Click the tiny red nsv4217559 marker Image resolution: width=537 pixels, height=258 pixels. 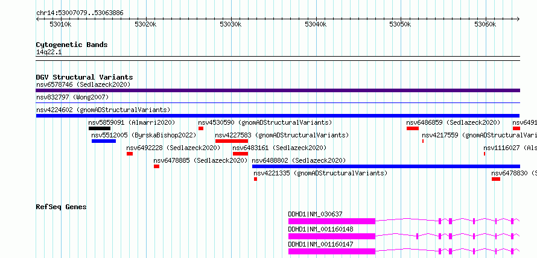tap(423, 141)
